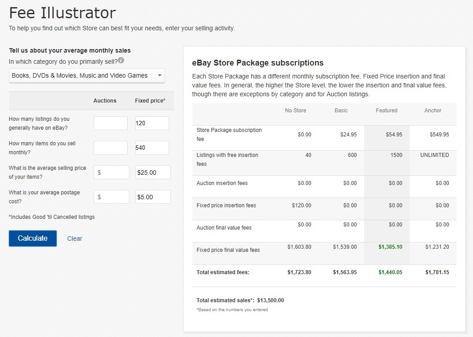The width and height of the screenshot is (473, 337).
Task: Focus the Fixed price listings field showing 120
Action: (152, 123)
